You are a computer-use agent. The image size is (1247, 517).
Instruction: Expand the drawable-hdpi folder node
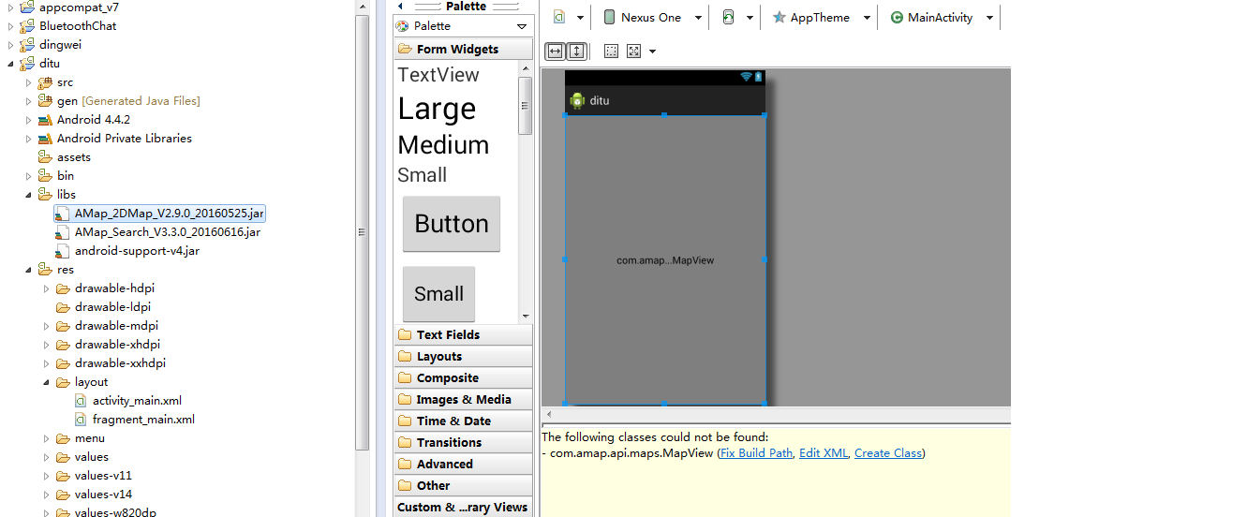(x=47, y=288)
